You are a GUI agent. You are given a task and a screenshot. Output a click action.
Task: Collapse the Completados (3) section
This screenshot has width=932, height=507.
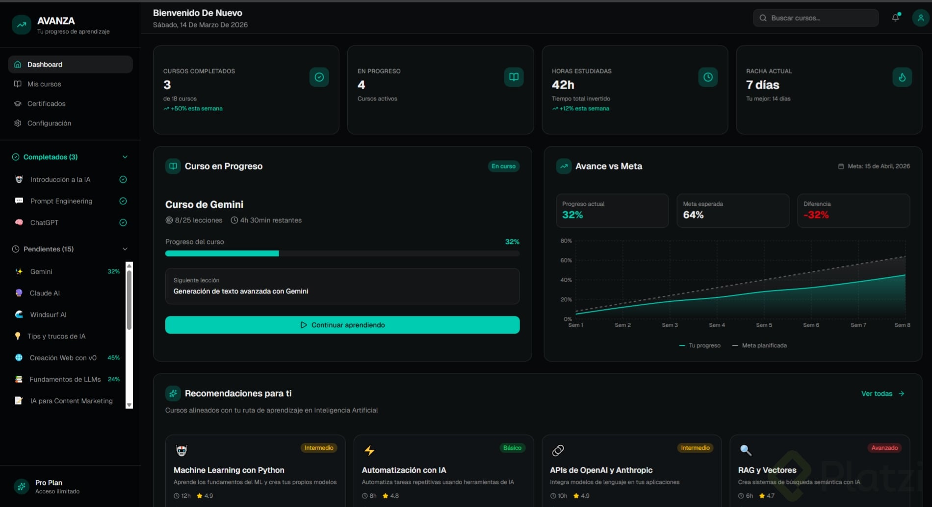tap(125, 157)
